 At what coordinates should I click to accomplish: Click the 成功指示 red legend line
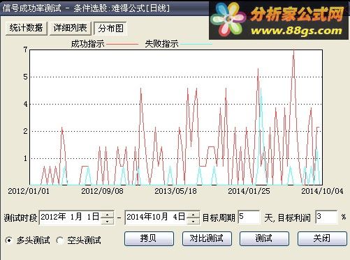(122, 44)
